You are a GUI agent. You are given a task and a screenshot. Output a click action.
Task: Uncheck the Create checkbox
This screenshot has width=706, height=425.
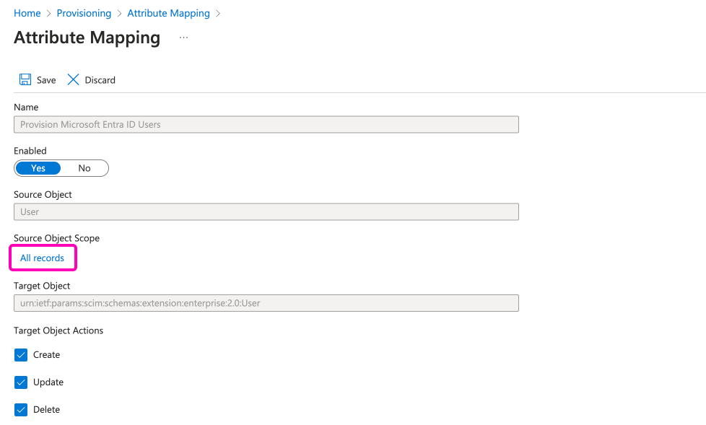pyautogui.click(x=21, y=355)
